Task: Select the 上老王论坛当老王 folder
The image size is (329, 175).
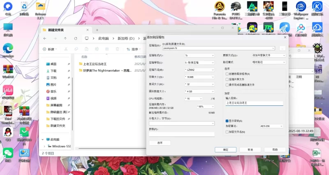Action: click(95, 64)
